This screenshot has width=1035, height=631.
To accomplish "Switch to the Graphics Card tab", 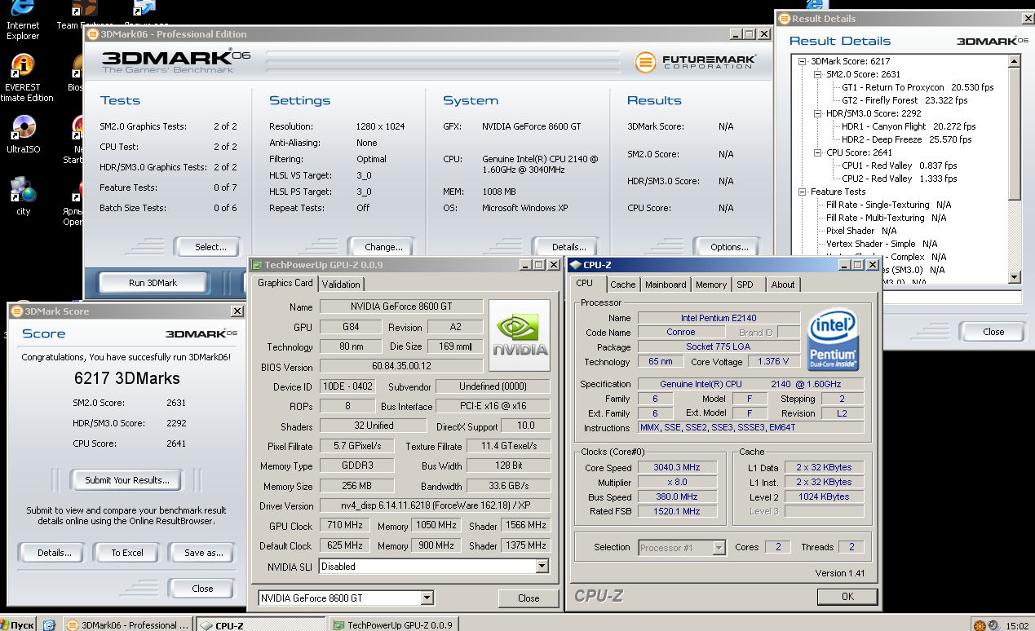I will point(285,283).
